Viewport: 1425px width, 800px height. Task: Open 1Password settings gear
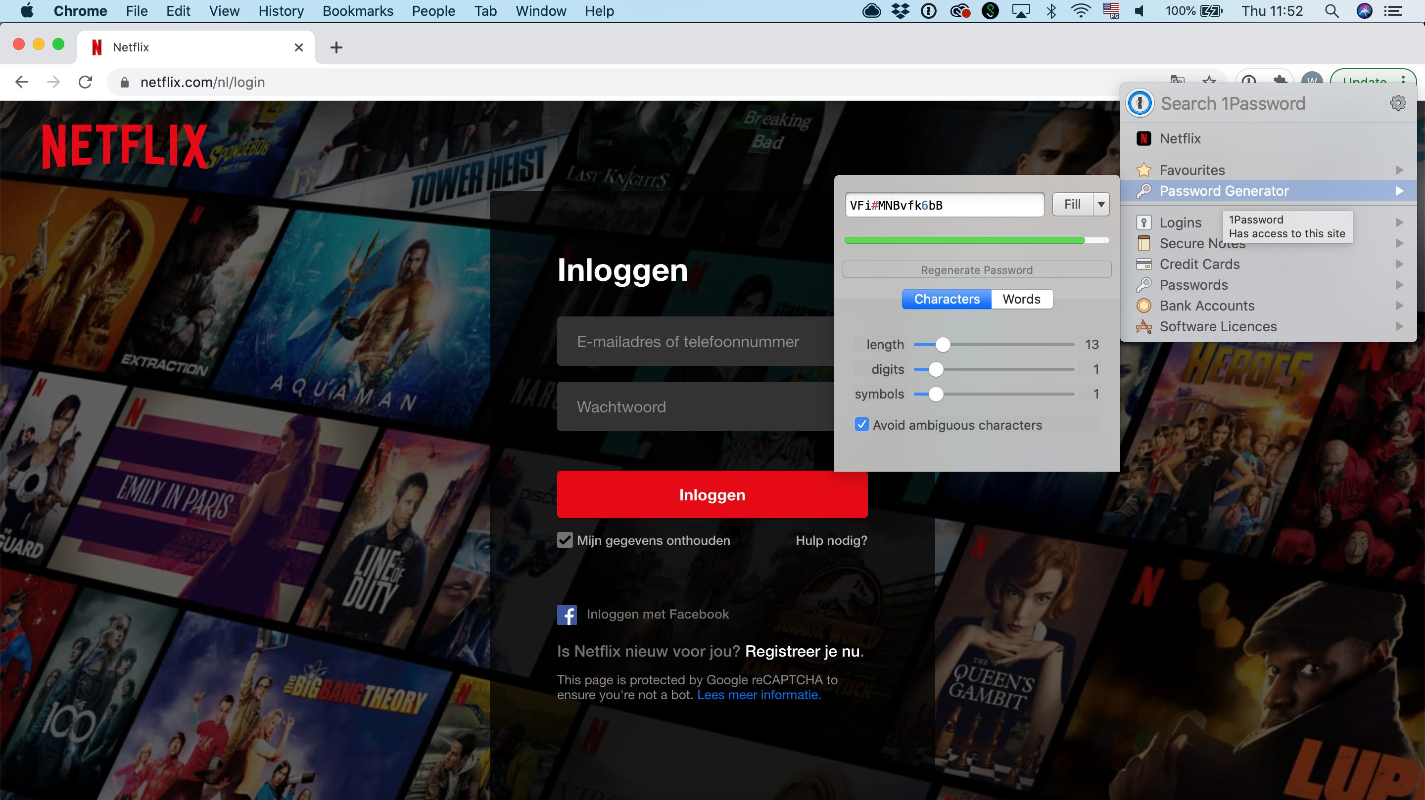coord(1398,103)
